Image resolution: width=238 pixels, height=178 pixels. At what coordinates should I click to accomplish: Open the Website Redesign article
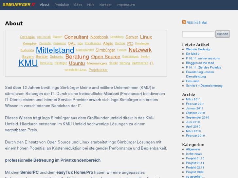click(198, 49)
